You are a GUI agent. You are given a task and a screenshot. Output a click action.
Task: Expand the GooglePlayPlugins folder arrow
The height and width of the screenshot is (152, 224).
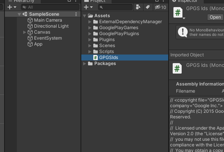[90, 34]
